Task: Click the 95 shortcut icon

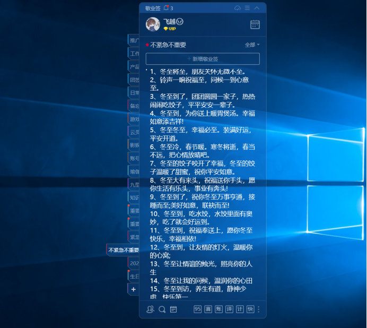Action: click(197, 309)
